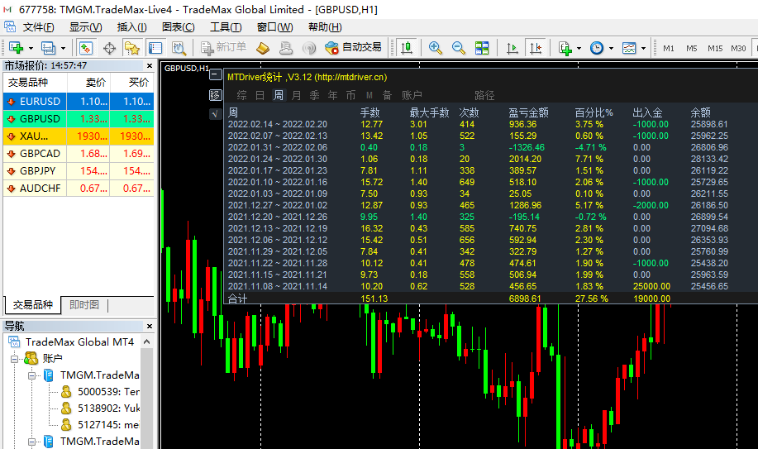Viewport: 758px width, 449px height.
Task: Click the 路径 path label in MTDriver
Action: click(484, 95)
